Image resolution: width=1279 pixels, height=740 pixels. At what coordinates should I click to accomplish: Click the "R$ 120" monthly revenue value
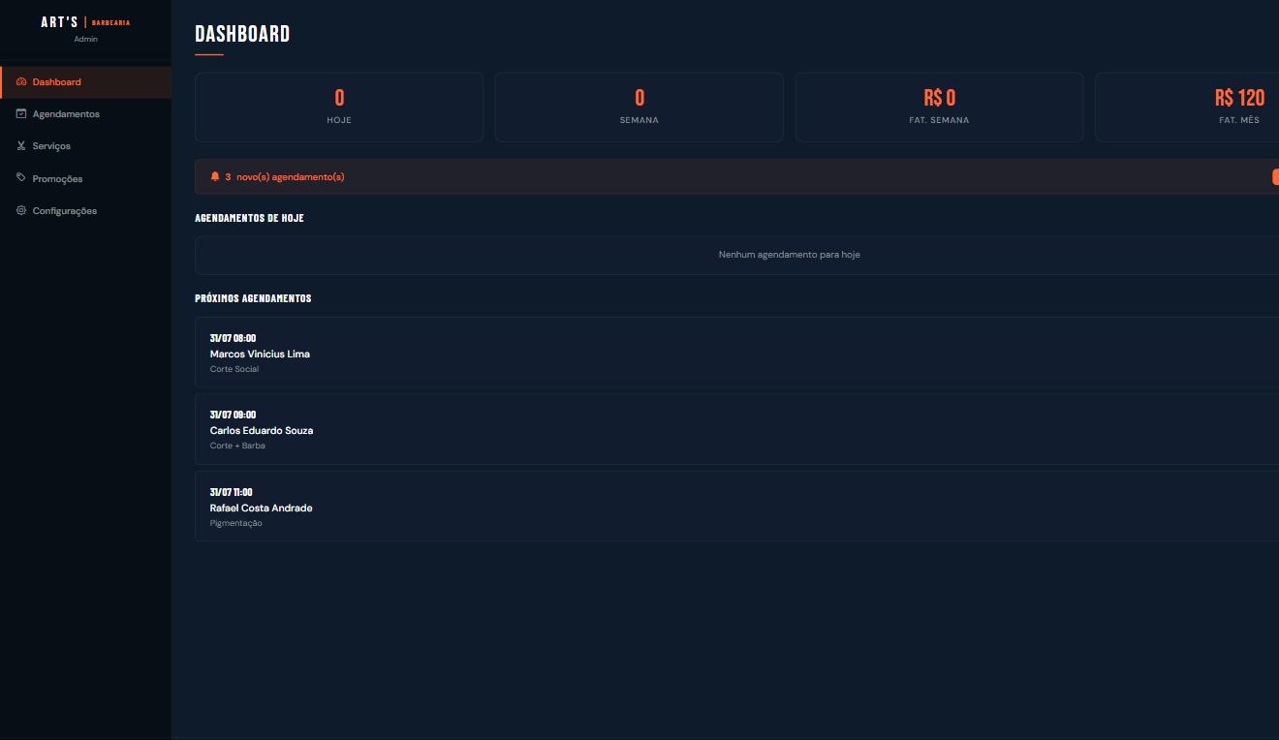(x=1239, y=98)
